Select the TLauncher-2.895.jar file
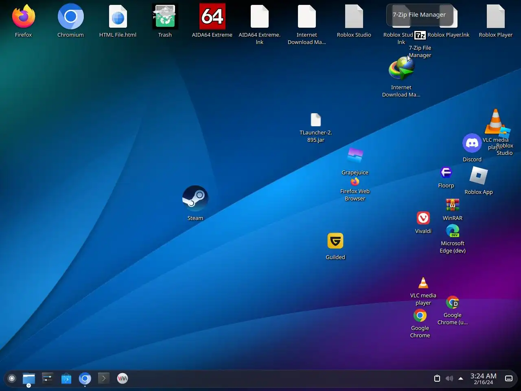Screen dimensions: 521x391 [x=316, y=120]
